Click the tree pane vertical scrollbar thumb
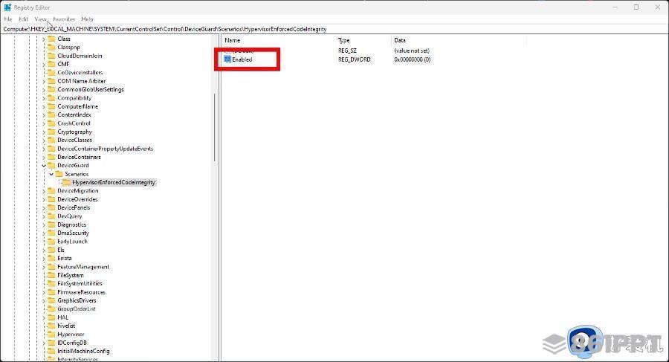 coord(215,127)
